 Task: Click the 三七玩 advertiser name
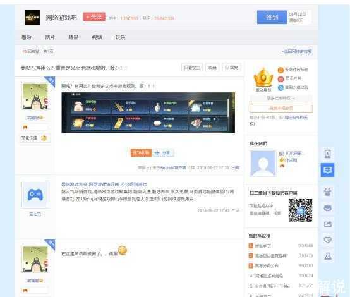[x=35, y=214]
